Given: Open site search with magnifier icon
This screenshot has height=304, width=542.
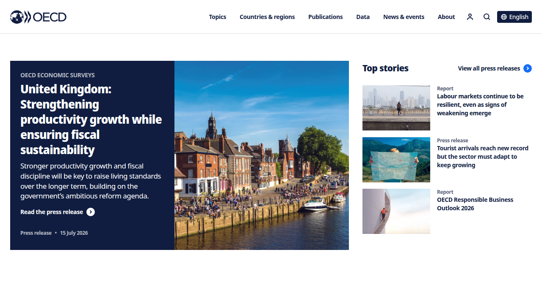Looking at the screenshot, I should (x=487, y=17).
